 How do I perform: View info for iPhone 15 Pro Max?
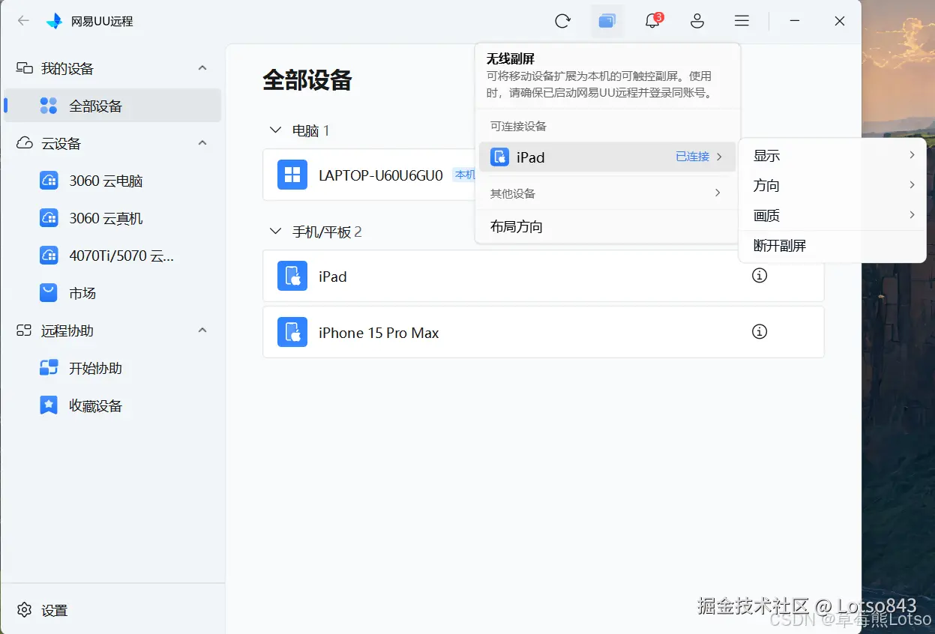pos(759,331)
